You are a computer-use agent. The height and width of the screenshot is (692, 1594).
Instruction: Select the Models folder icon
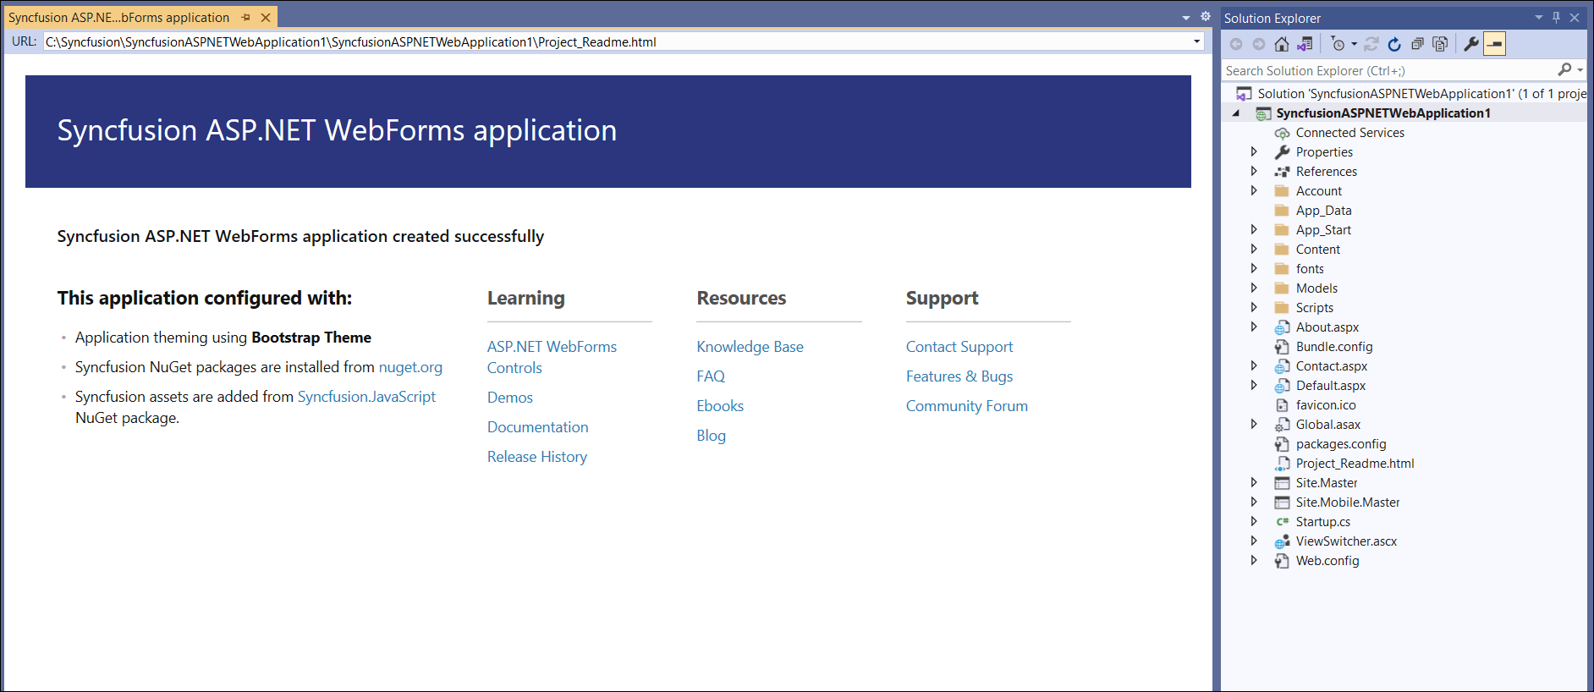pos(1282,288)
